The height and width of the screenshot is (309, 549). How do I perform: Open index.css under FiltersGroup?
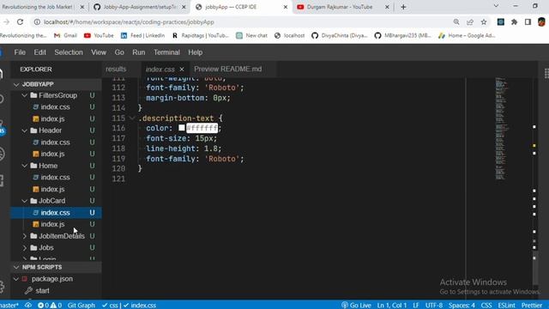pos(55,106)
